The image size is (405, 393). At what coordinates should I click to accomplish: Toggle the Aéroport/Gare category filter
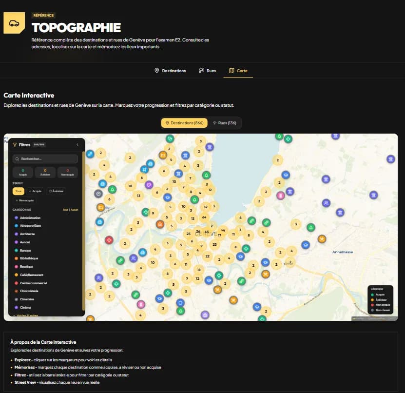[28, 226]
